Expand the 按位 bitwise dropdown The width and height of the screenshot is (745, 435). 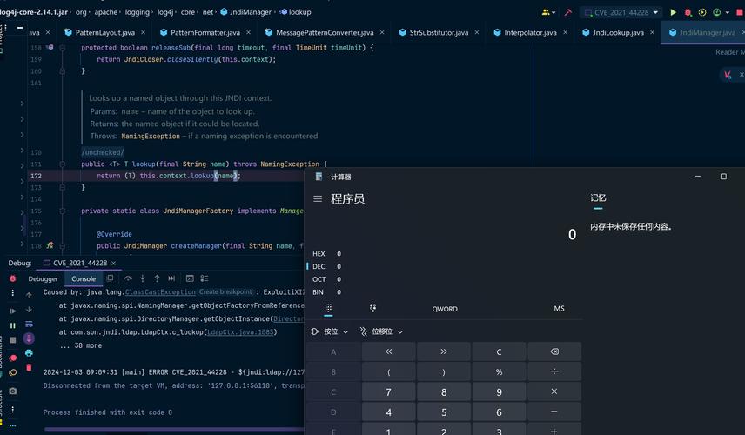coord(330,331)
